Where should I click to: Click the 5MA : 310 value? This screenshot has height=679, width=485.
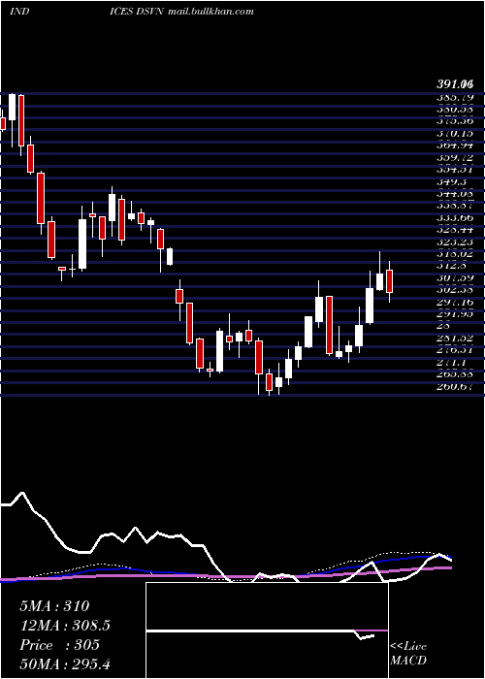[x=54, y=606]
